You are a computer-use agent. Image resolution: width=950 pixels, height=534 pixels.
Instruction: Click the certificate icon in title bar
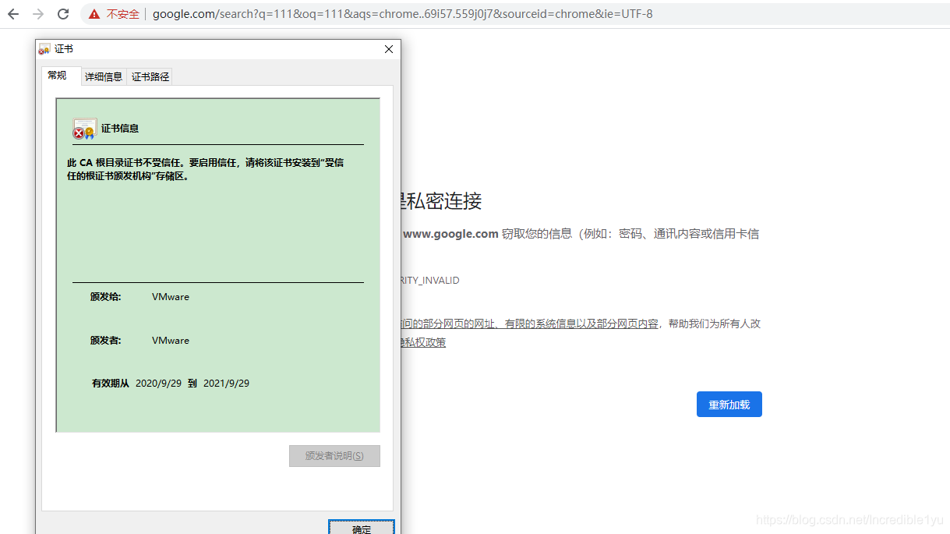click(x=44, y=49)
